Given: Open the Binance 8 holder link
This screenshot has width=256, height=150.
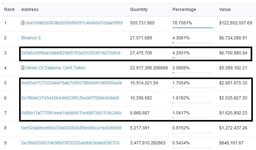Looking at the screenshot, I should click(x=31, y=38).
